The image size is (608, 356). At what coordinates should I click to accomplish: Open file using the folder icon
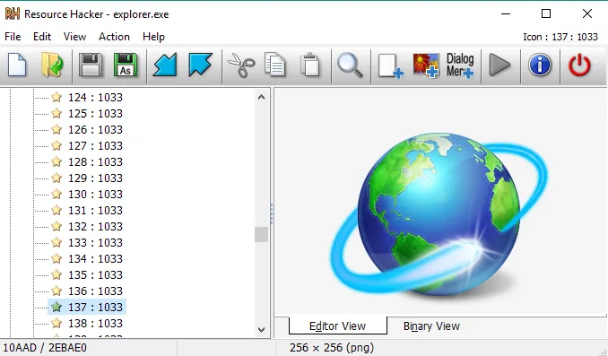click(x=52, y=65)
